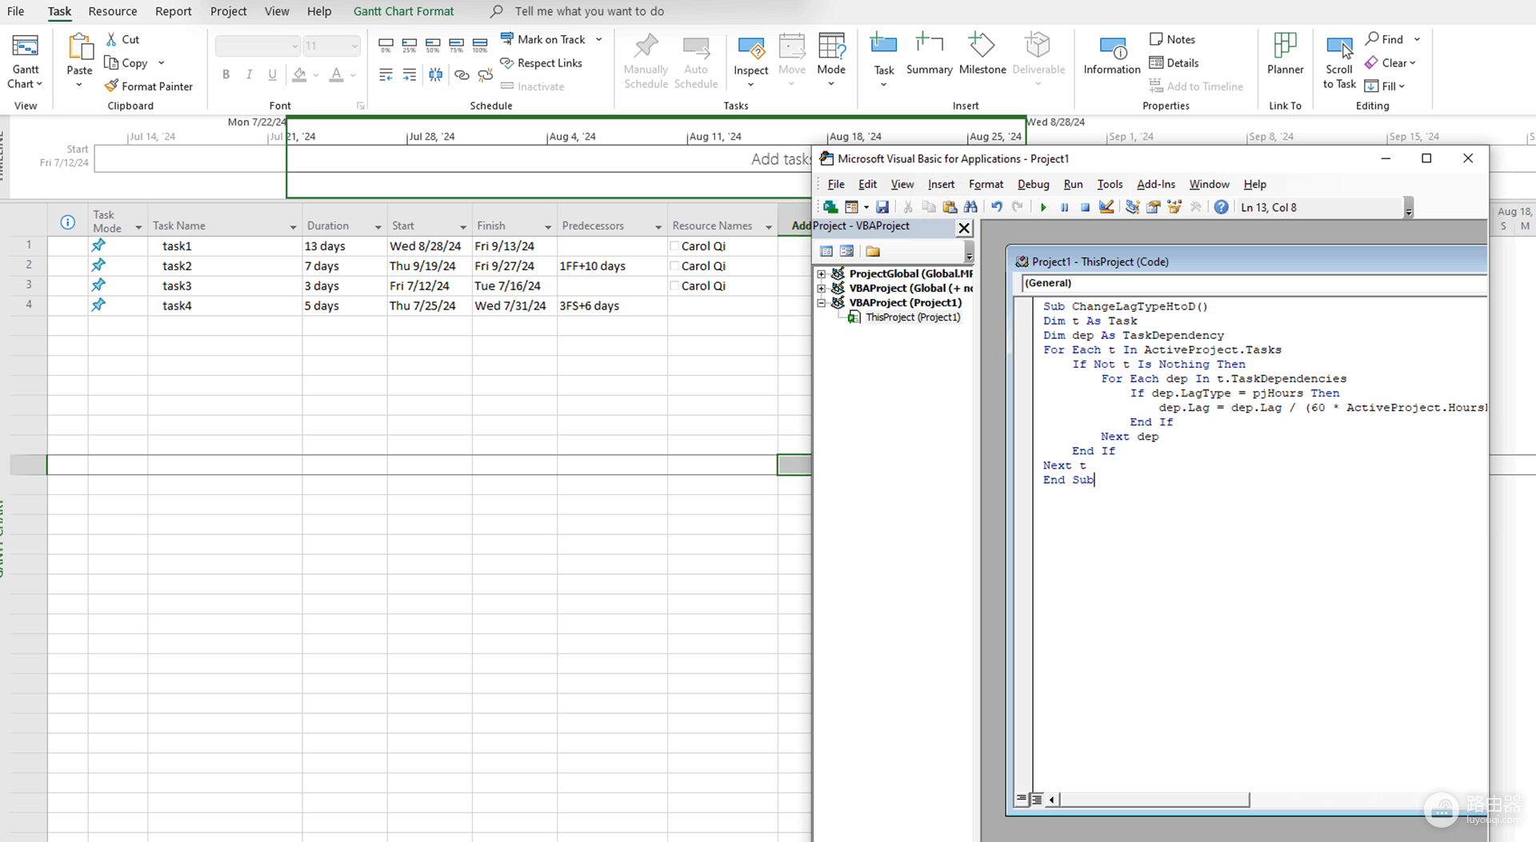Image resolution: width=1536 pixels, height=842 pixels.
Task: Collapse the VBAProject (Project1) tree node
Action: (x=822, y=303)
